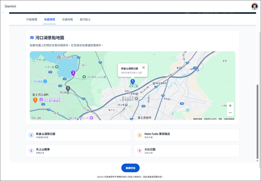Click the page vertical scrollbar thumb
This screenshot has width=261, height=181.
[257, 121]
